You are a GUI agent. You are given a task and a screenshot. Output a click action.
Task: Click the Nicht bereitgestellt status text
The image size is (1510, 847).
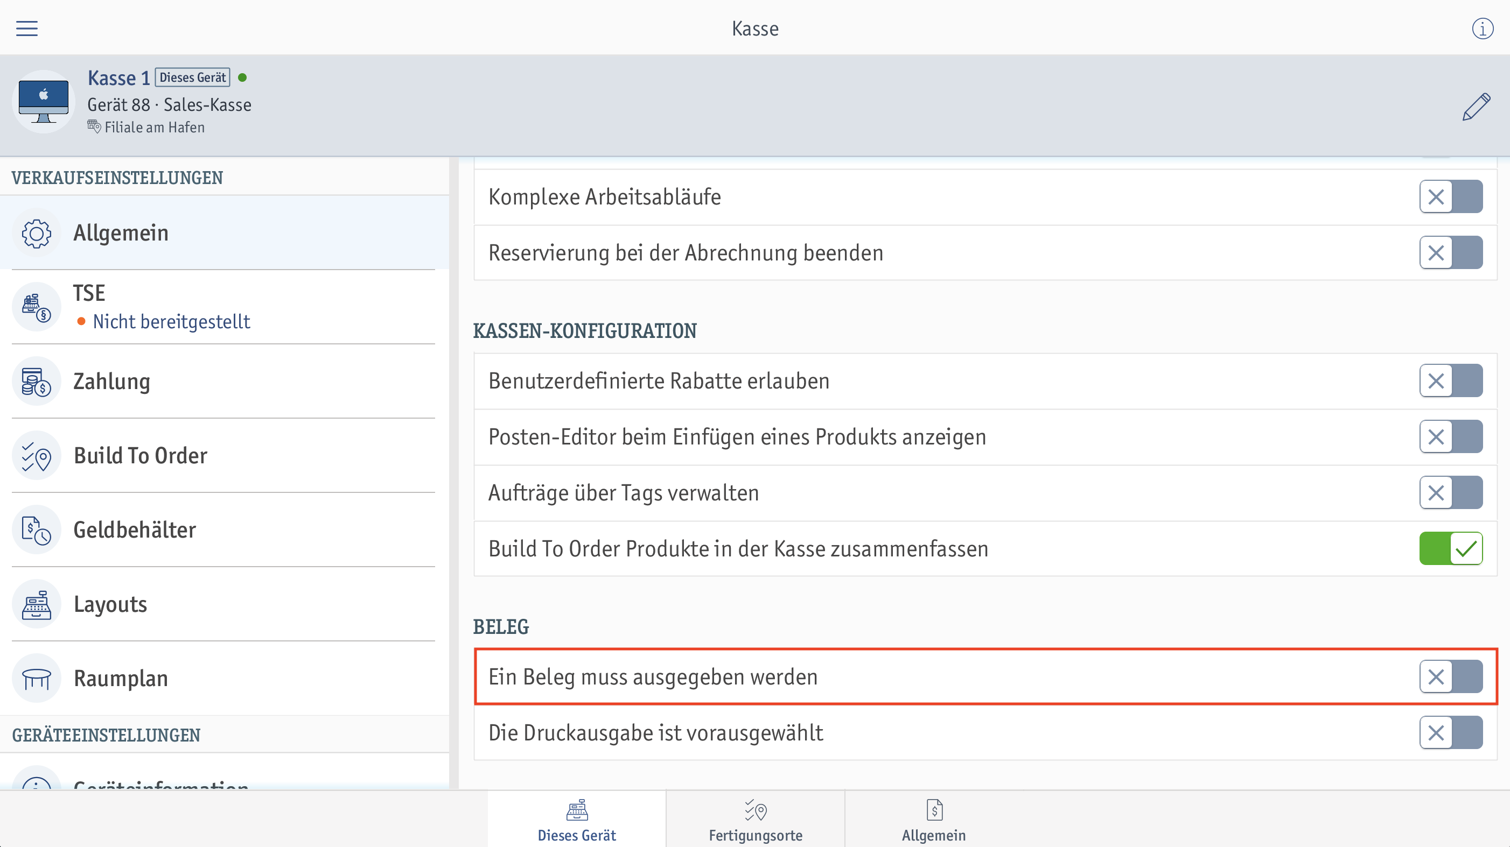point(171,322)
